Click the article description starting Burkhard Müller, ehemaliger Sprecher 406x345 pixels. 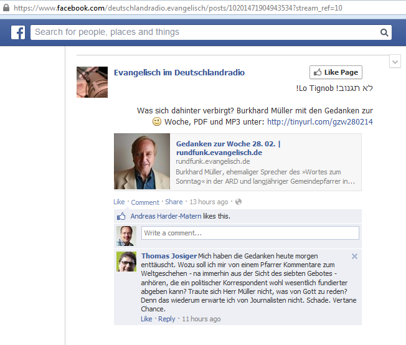click(265, 177)
